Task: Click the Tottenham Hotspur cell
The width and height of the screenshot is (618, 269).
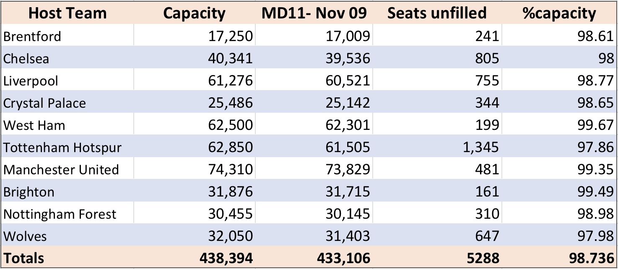Action: (x=68, y=147)
